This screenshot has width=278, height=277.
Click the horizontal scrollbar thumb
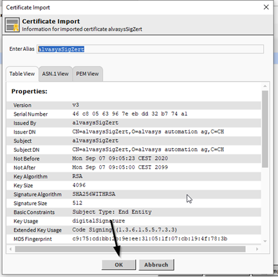click(130, 249)
